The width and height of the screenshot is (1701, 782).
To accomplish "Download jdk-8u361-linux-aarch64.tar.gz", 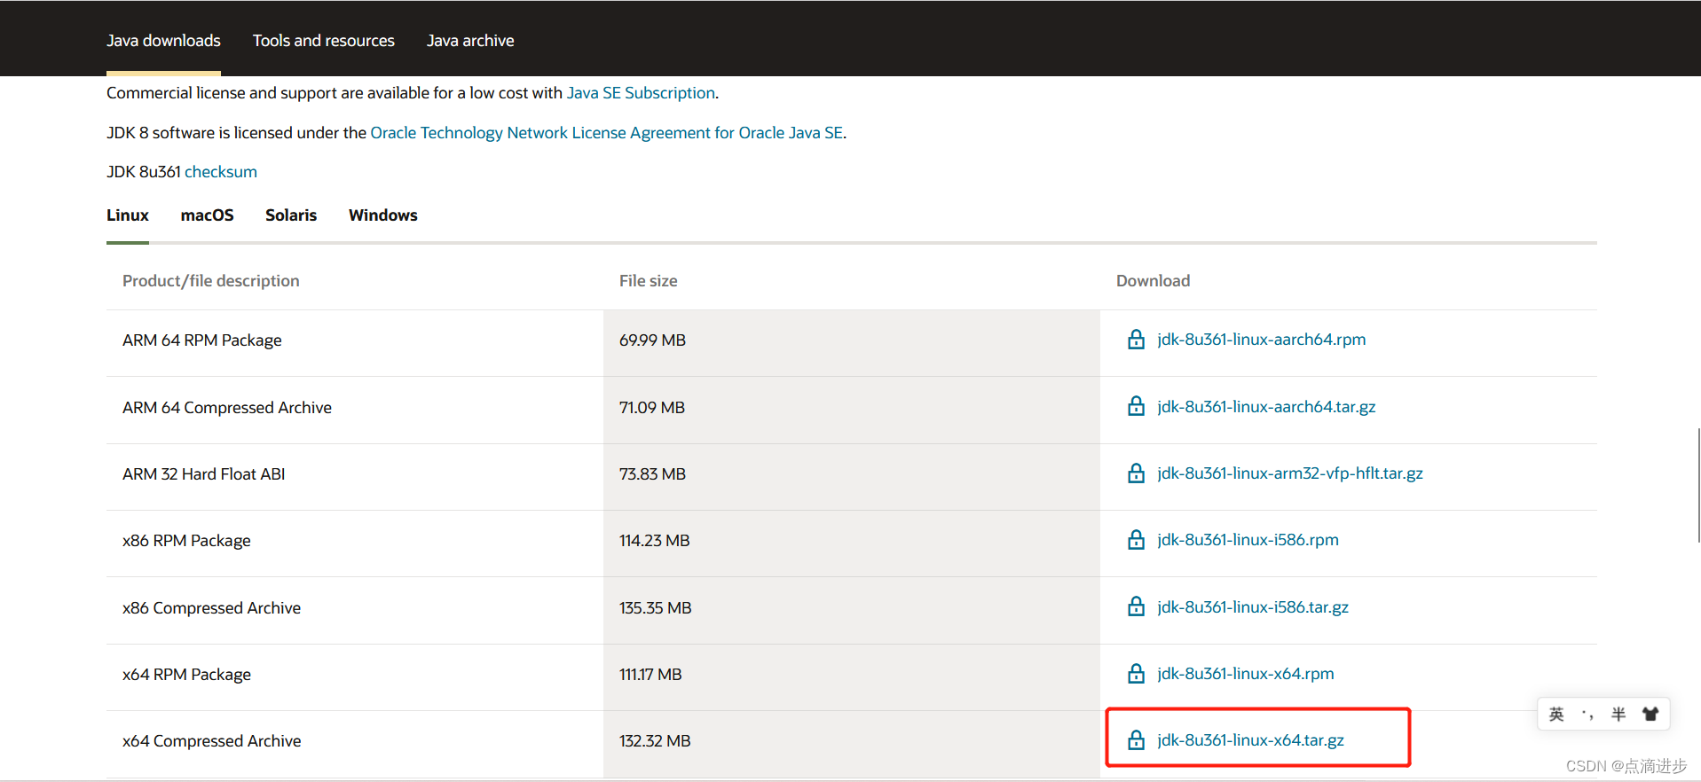I will (x=1266, y=407).
